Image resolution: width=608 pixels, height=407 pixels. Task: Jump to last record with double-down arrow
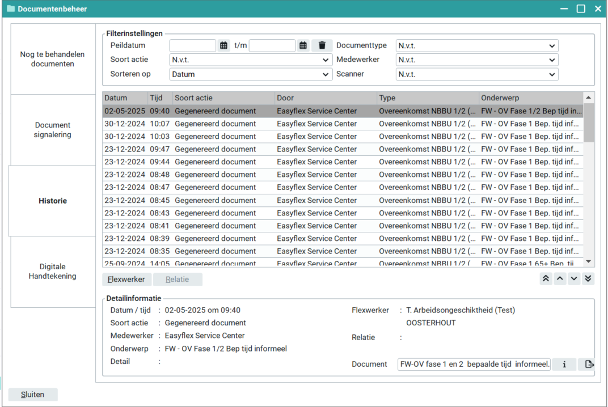coord(588,279)
